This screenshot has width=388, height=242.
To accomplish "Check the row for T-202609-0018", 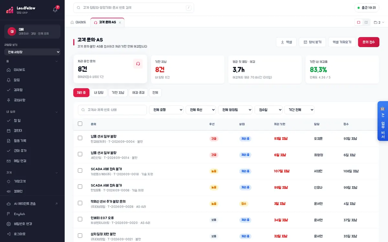I will (x=80, y=170).
